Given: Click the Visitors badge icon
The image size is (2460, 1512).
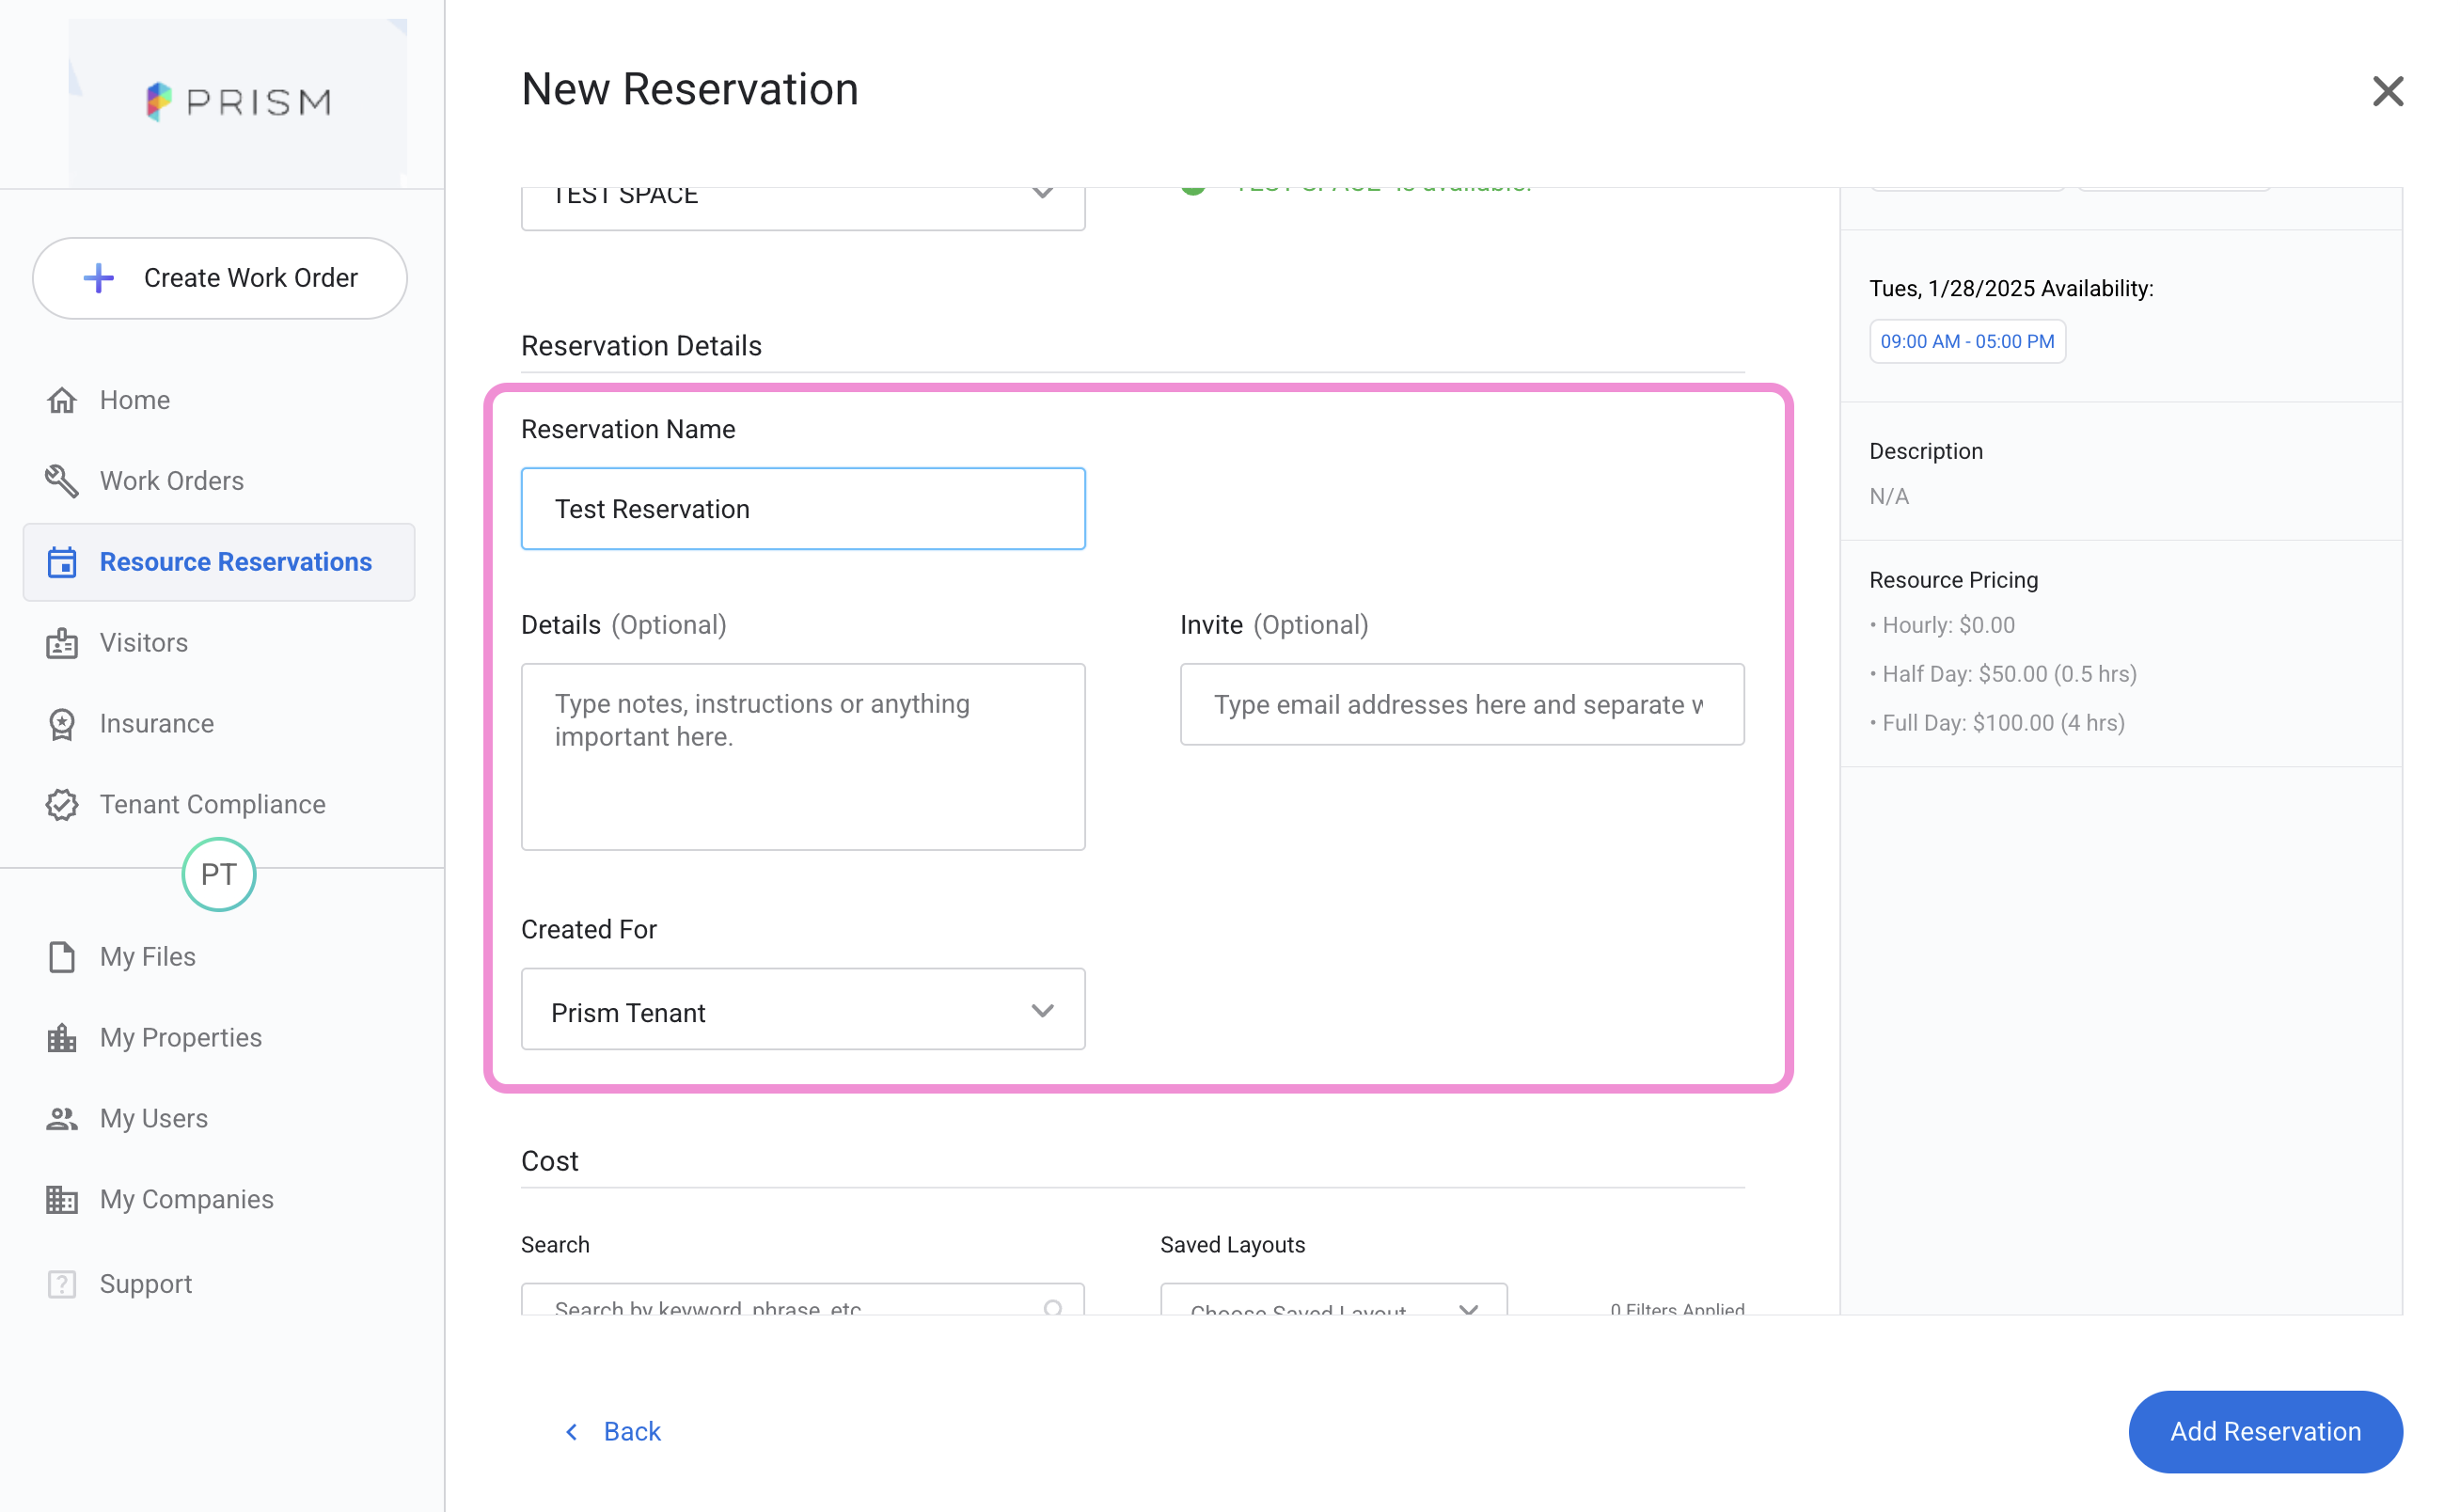Looking at the screenshot, I should pos(62,643).
